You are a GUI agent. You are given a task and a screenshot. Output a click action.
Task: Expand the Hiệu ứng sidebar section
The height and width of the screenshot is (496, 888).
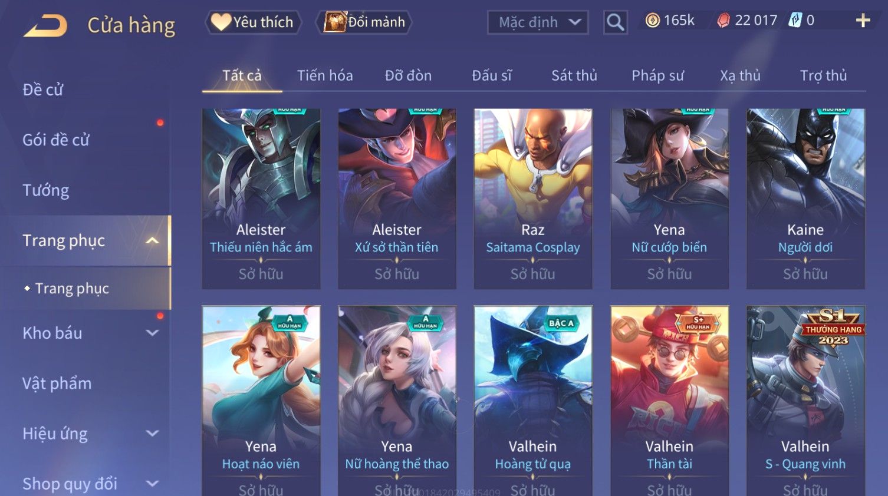pos(152,434)
